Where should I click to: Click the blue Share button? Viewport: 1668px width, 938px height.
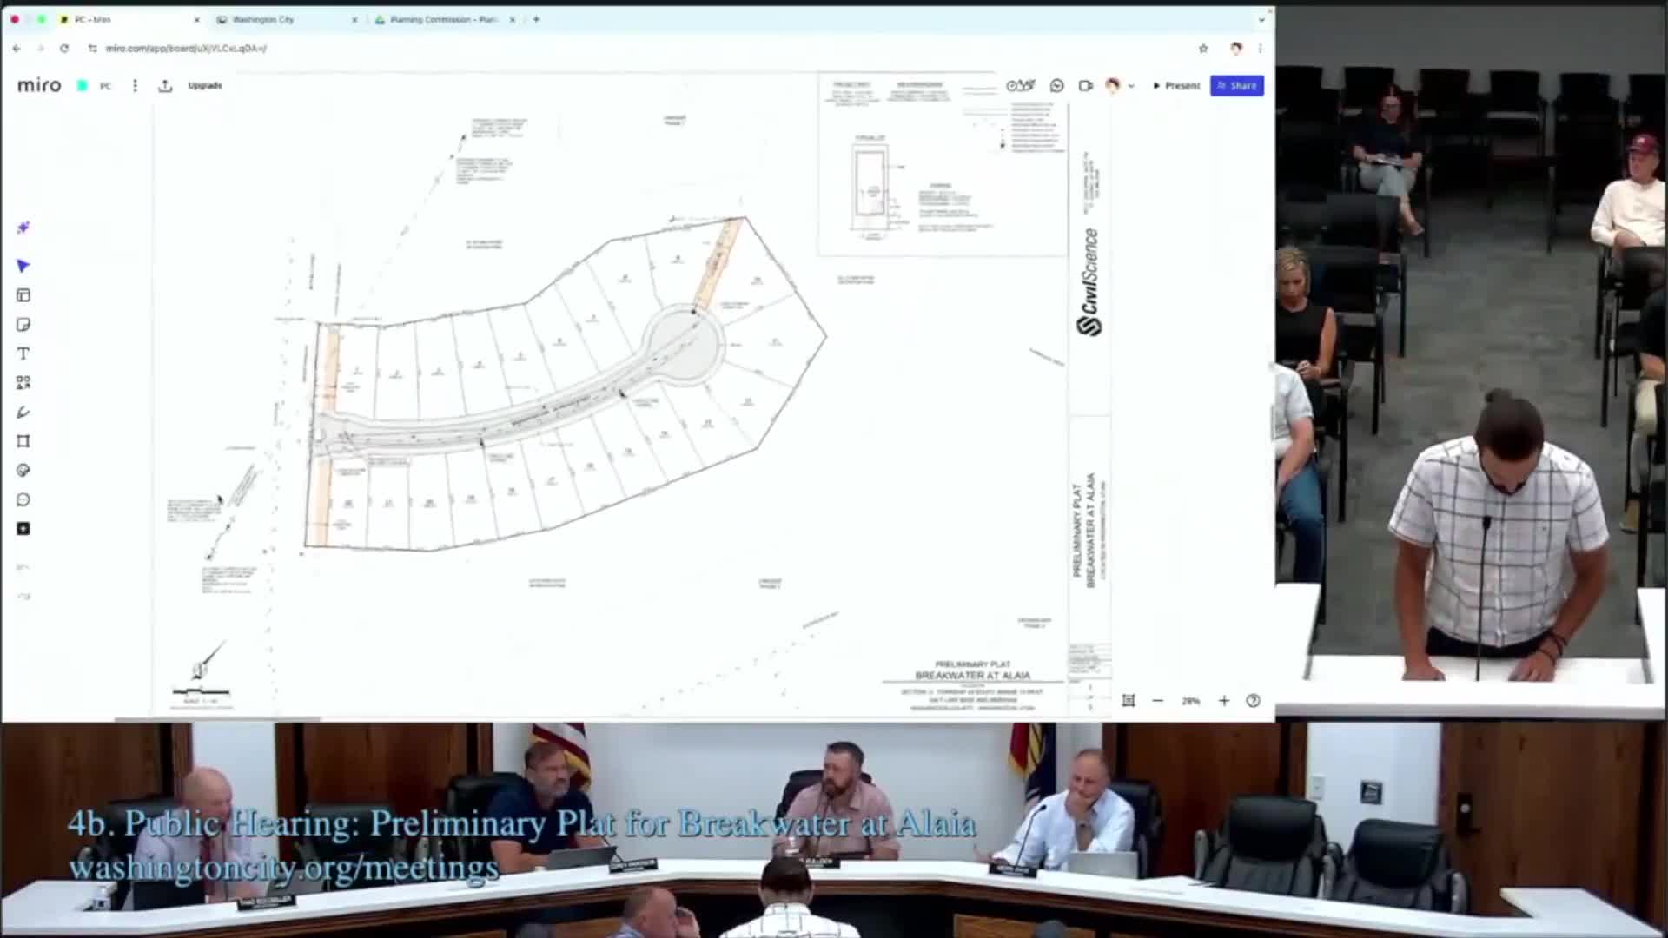(1237, 85)
